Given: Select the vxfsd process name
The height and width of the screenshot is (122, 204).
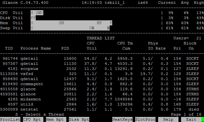Looking at the screenshot, I should pos(27,74).
